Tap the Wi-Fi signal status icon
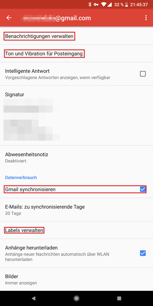Screen dimensions: 153x306 [x=104, y=5]
